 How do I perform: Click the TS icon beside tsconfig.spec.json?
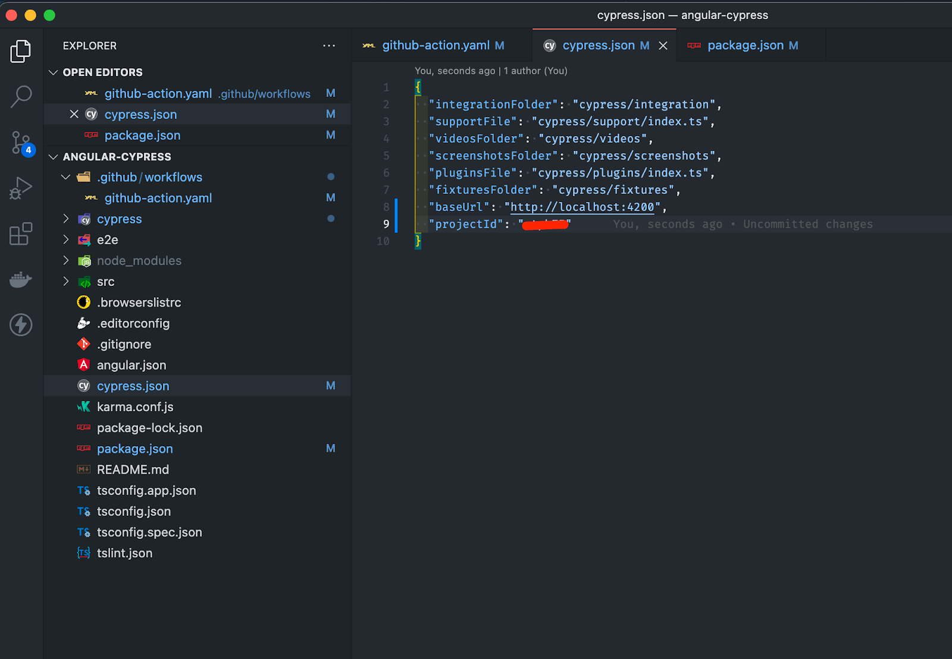click(84, 532)
